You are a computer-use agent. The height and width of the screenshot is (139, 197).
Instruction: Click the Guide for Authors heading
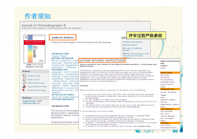click(63, 37)
